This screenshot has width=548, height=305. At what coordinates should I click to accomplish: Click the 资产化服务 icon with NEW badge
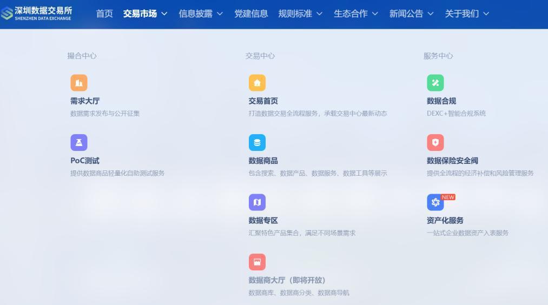click(435, 202)
